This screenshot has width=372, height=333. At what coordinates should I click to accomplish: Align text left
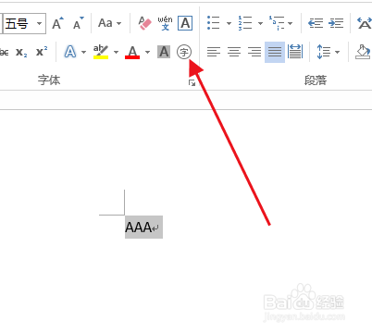click(214, 52)
